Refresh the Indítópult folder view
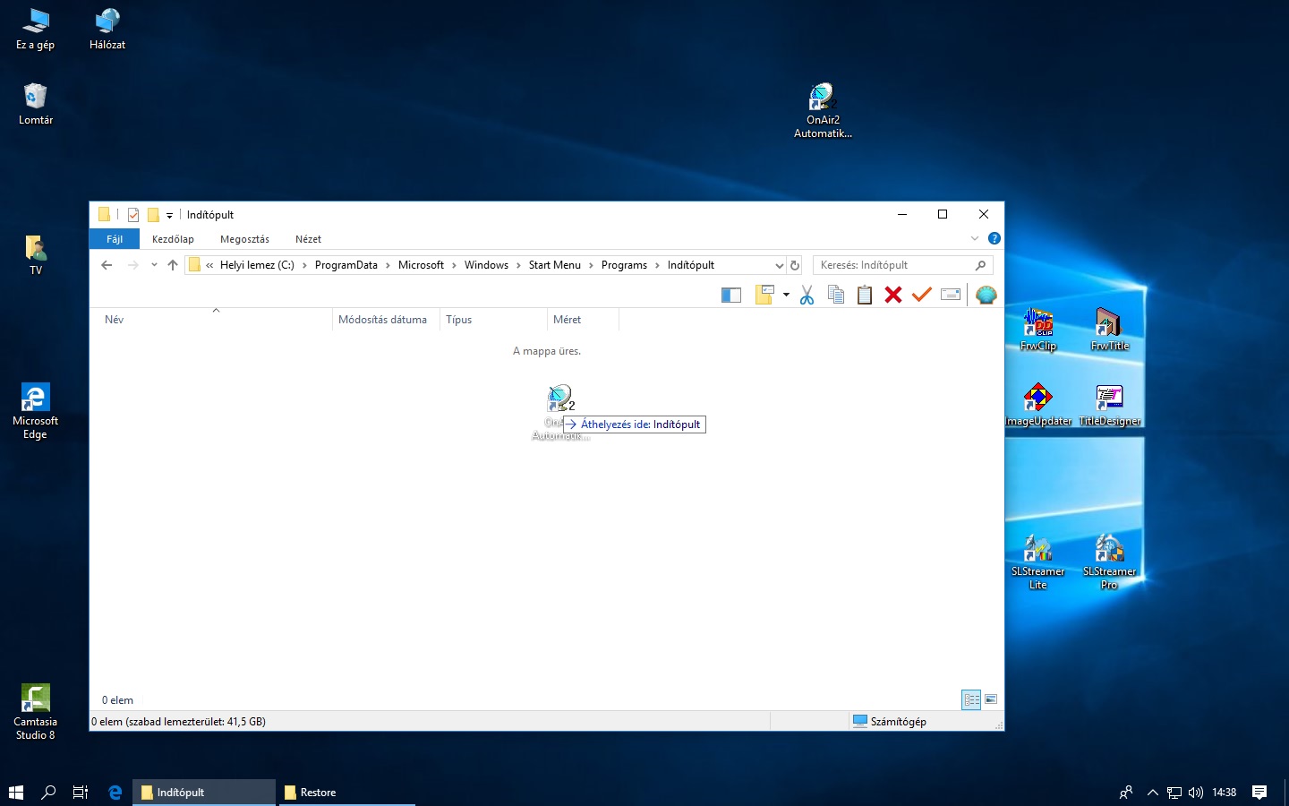1289x806 pixels. pyautogui.click(x=795, y=265)
